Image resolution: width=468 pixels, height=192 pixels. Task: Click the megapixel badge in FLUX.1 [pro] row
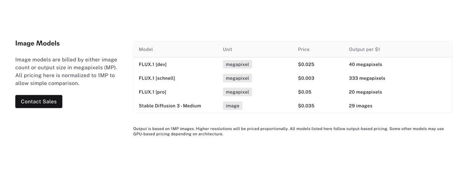[x=237, y=92]
